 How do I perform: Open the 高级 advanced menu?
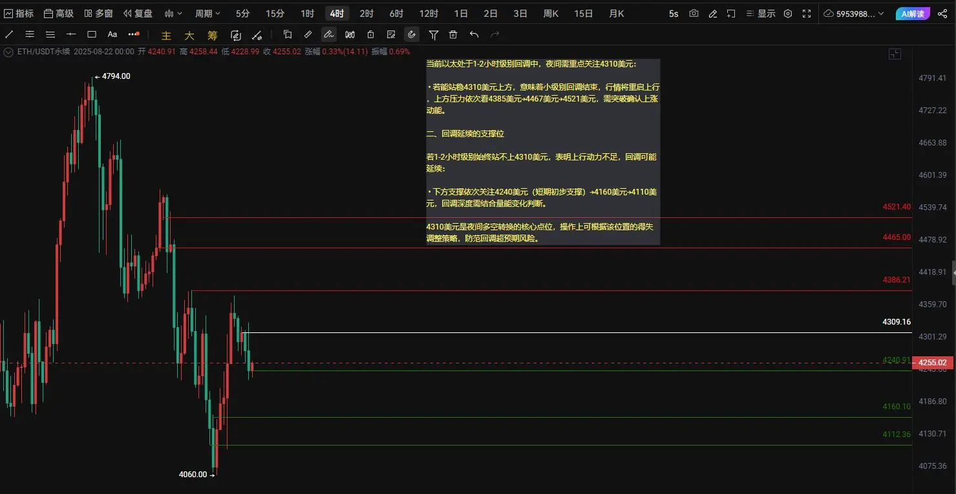[59, 13]
